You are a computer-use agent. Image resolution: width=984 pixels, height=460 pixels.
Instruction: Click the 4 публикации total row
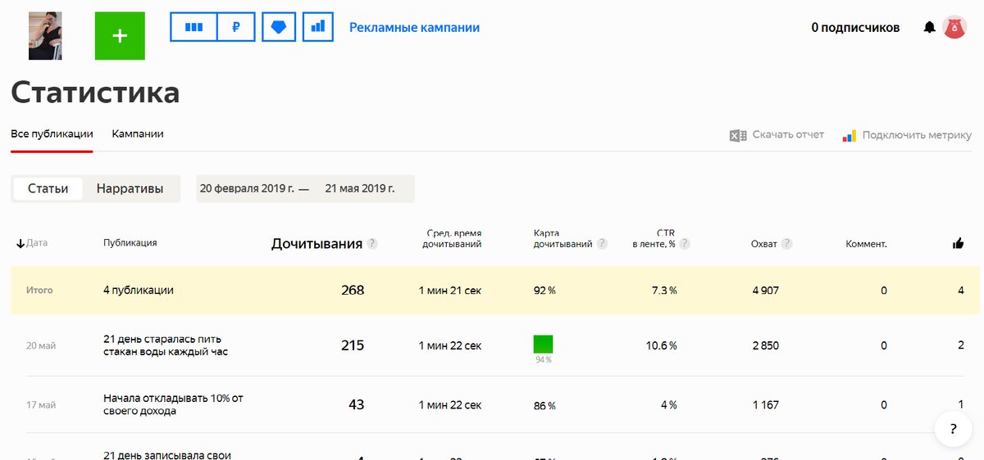coord(495,291)
